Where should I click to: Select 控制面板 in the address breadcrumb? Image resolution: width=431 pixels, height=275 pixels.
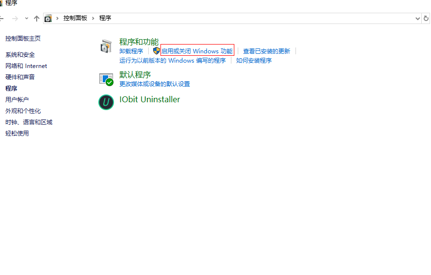(x=75, y=18)
